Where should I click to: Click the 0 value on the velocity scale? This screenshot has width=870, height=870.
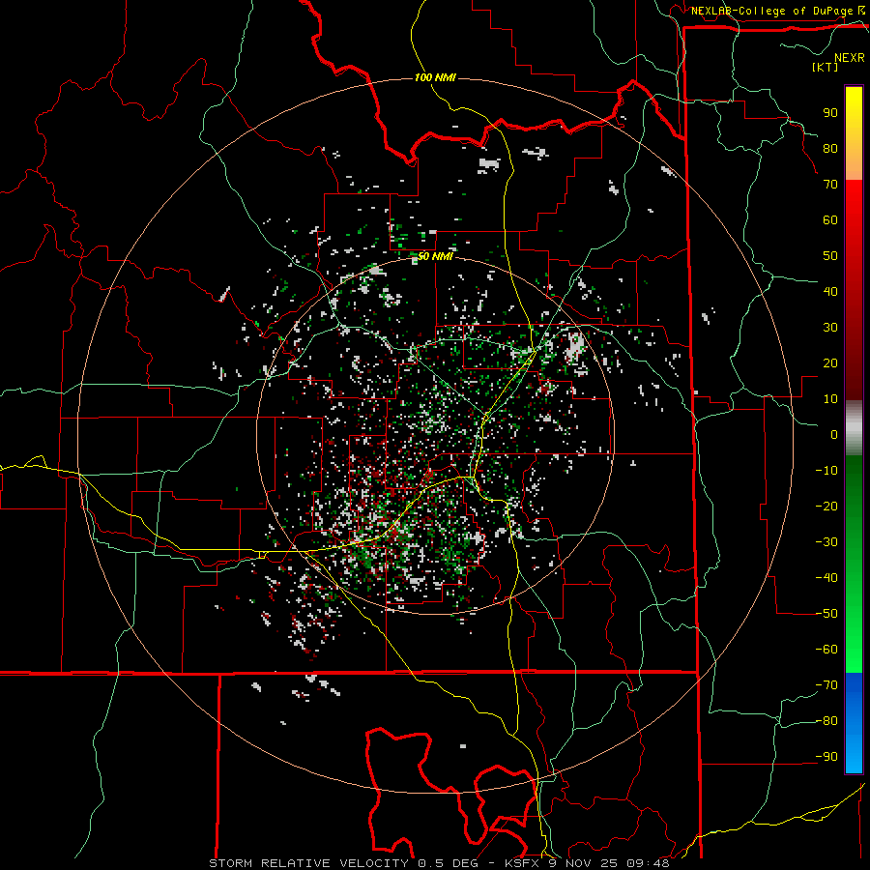[834, 435]
